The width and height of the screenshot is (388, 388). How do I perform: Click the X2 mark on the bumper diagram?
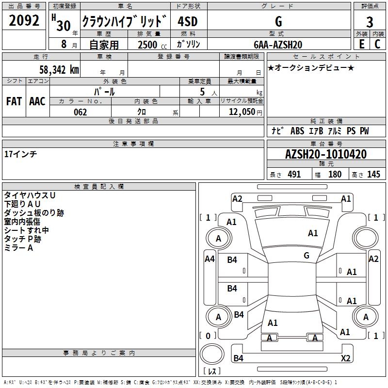click(345, 358)
